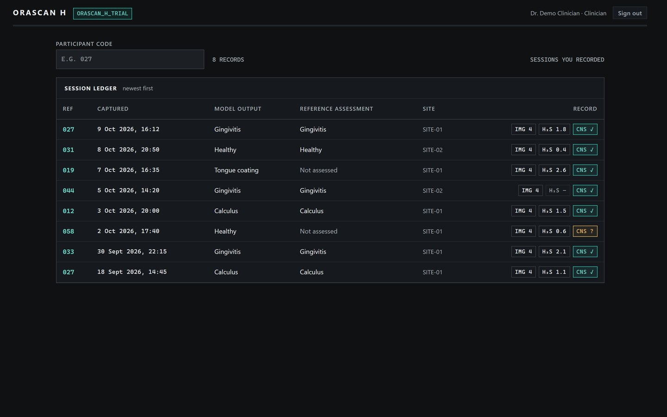This screenshot has height=417, width=667.
Task: Click the IMG 4 badge on row 044
Action: click(x=530, y=190)
